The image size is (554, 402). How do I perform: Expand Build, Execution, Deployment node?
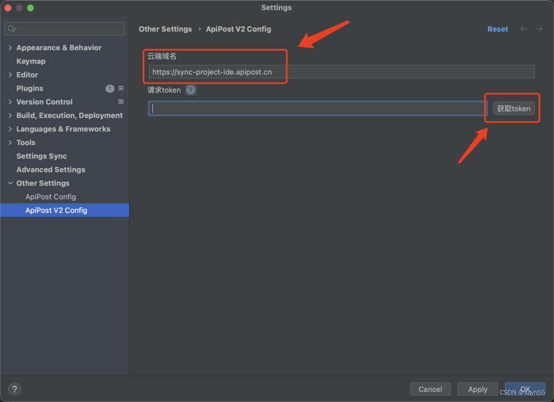9,115
